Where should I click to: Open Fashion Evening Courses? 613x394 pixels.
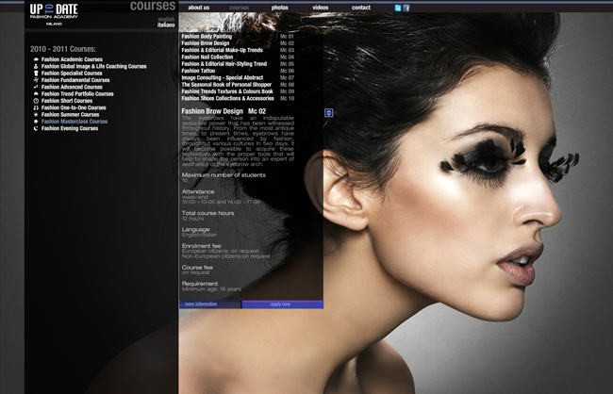coord(70,128)
